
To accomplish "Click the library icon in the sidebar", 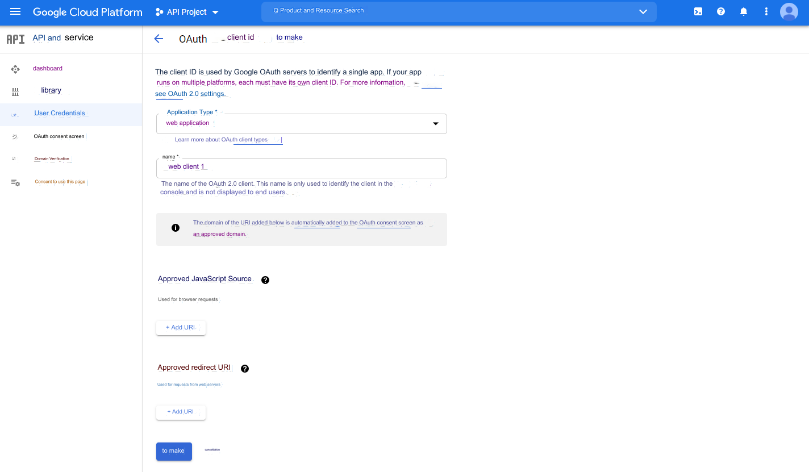I will (15, 91).
